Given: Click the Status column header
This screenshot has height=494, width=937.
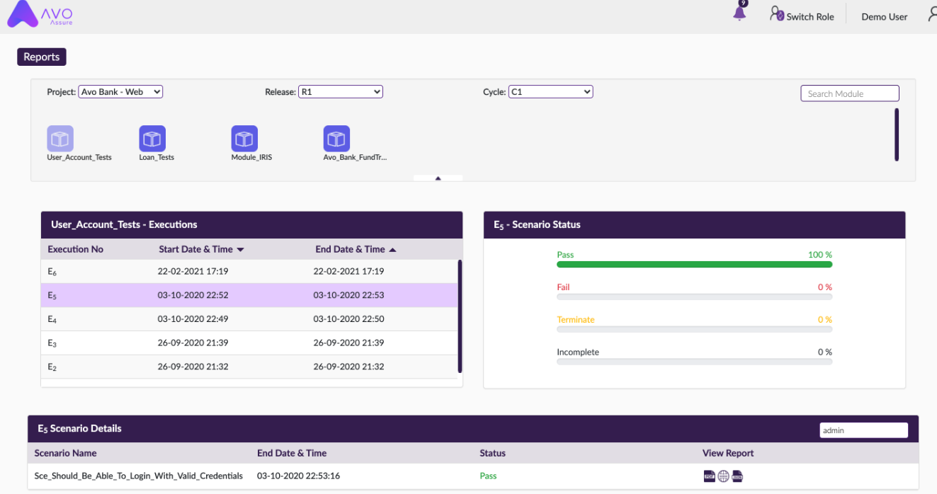Looking at the screenshot, I should point(492,453).
